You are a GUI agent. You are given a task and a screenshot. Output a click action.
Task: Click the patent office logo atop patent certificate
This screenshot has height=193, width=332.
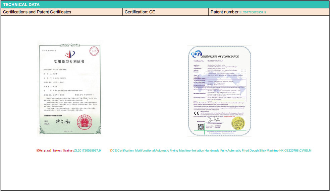point(69,54)
